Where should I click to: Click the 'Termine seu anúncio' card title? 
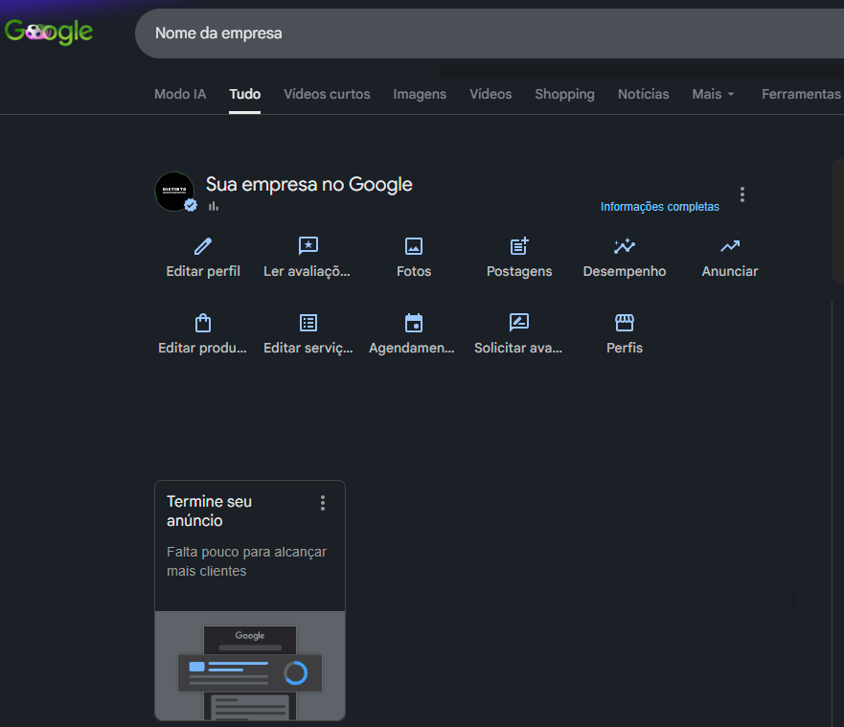210,511
